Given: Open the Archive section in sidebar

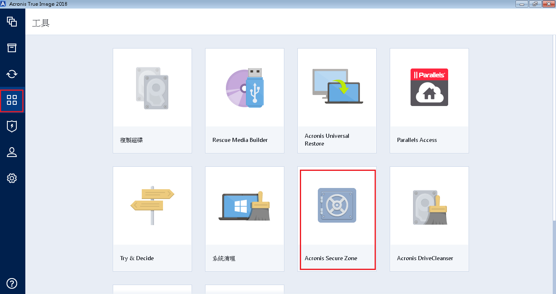Looking at the screenshot, I should point(12,48).
